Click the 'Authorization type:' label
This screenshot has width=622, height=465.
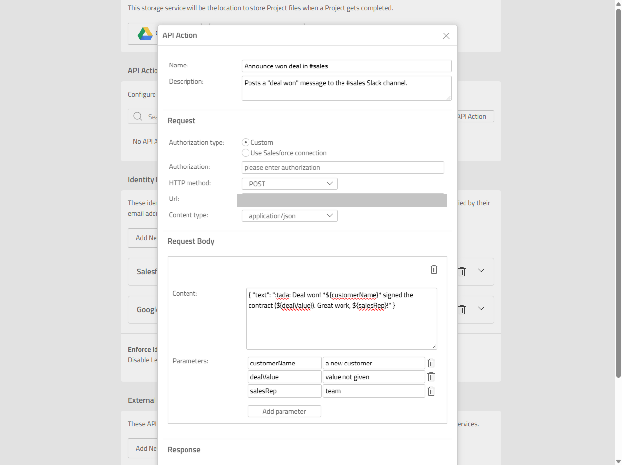pyautogui.click(x=196, y=142)
